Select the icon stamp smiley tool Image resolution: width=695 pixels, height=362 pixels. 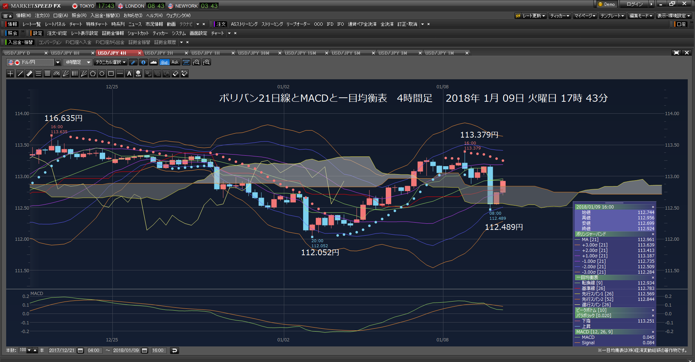click(x=138, y=73)
